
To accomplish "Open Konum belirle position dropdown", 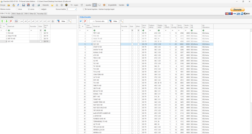I will coord(76,9).
